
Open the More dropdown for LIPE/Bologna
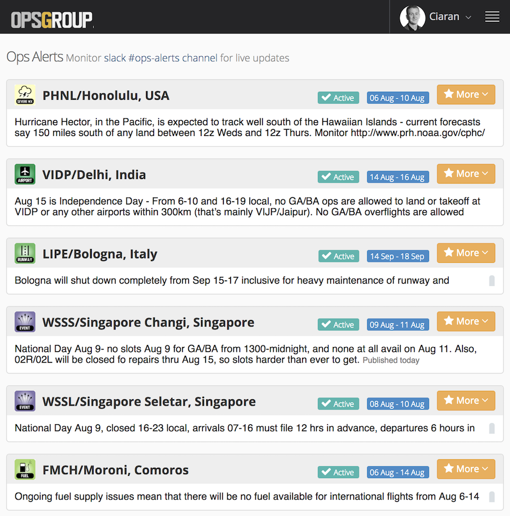coord(466,253)
